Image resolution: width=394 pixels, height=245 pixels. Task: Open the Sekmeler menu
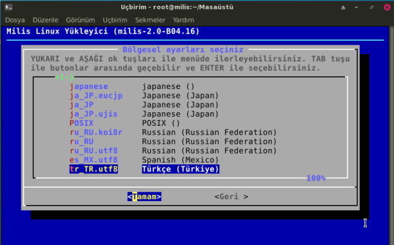pos(150,20)
